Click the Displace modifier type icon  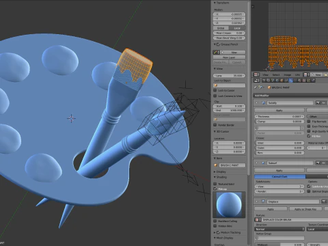point(264,202)
